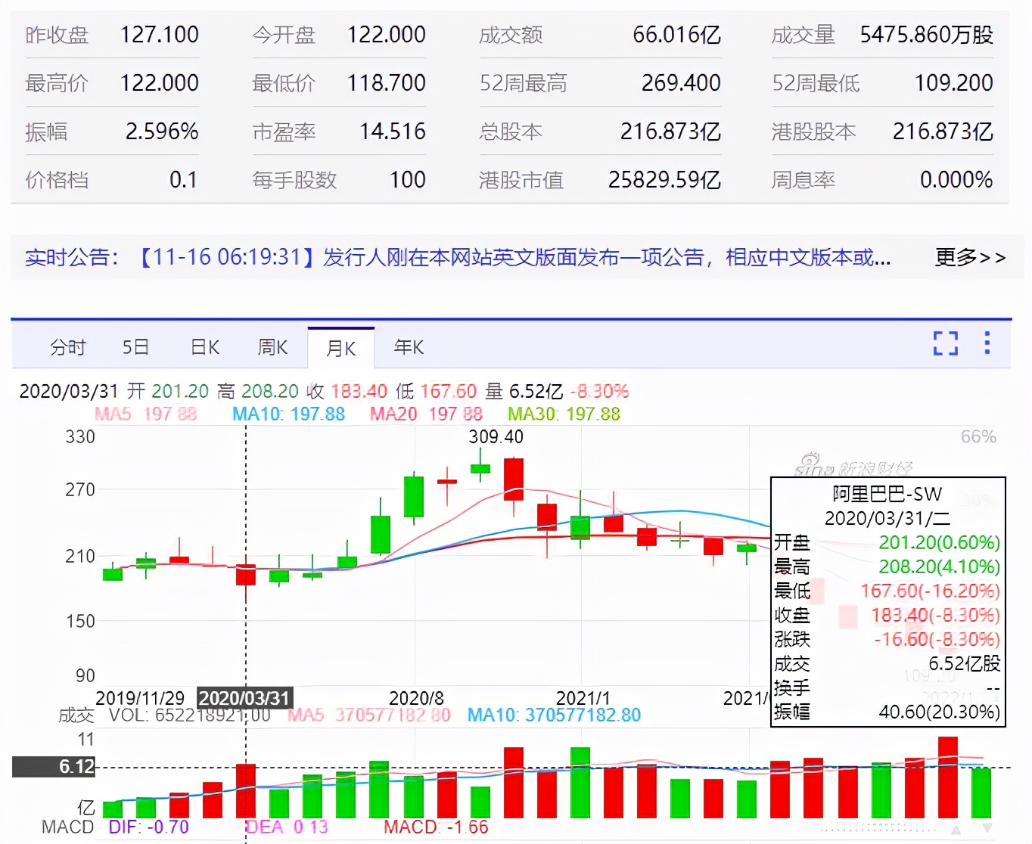Click 振幅 value 2.596%
The image size is (1032, 844).
162,132
